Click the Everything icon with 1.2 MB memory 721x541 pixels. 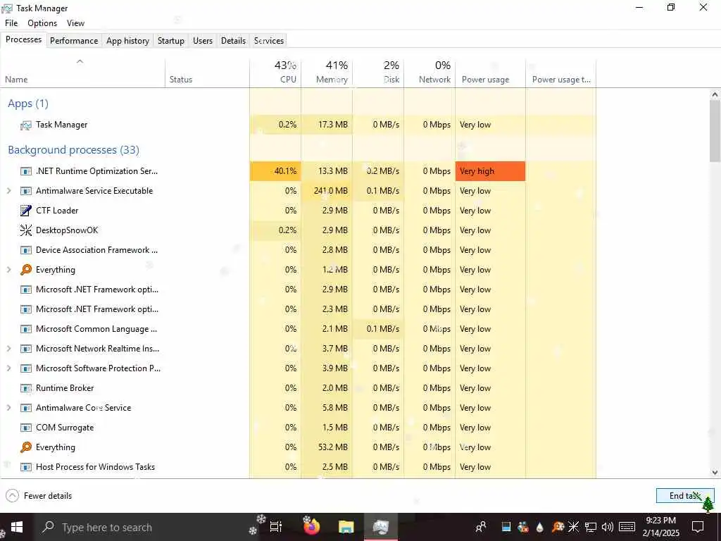[26, 270]
